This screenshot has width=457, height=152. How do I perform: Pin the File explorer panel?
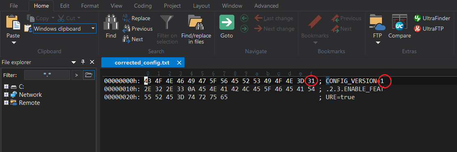pyautogui.click(x=83, y=62)
